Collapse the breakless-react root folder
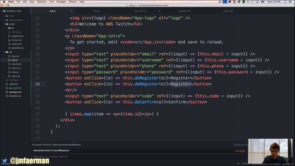Screen dimensions: 295x166 pyautogui.click(x=2, y=11)
